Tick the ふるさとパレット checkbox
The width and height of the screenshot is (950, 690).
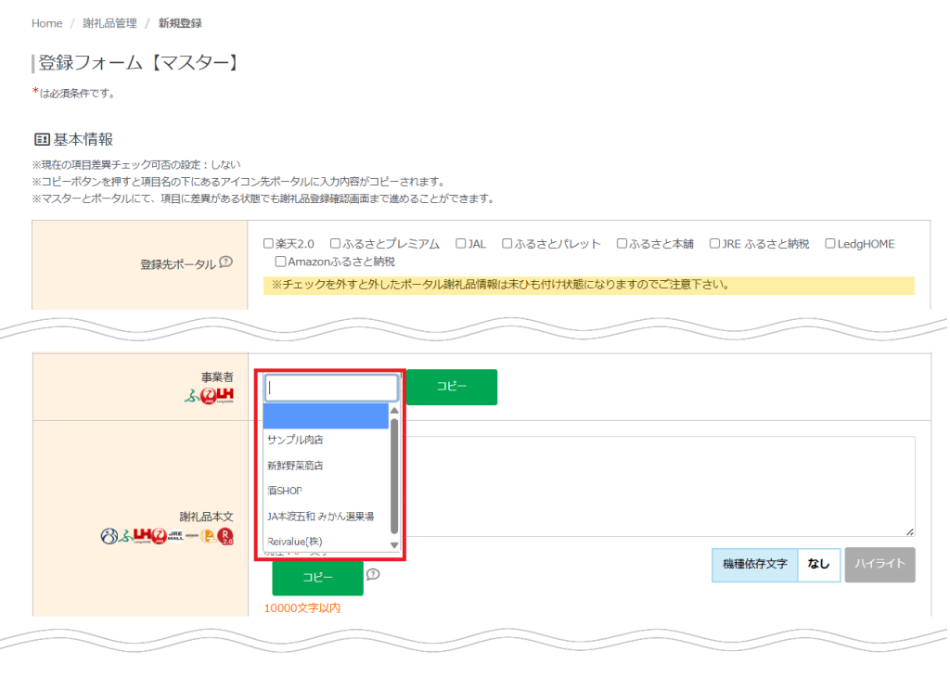pyautogui.click(x=507, y=244)
